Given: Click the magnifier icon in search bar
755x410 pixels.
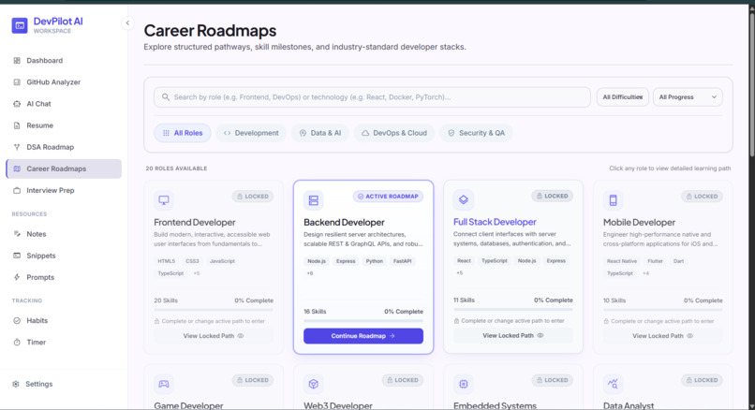Looking at the screenshot, I should [166, 97].
